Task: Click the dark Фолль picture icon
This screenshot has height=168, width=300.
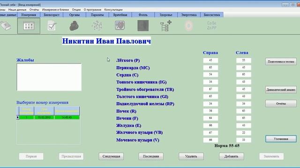Action: point(143,26)
